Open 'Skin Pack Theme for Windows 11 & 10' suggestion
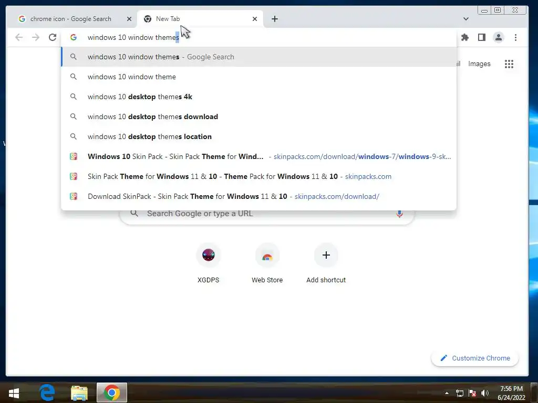The height and width of the screenshot is (403, 538). [x=258, y=176]
